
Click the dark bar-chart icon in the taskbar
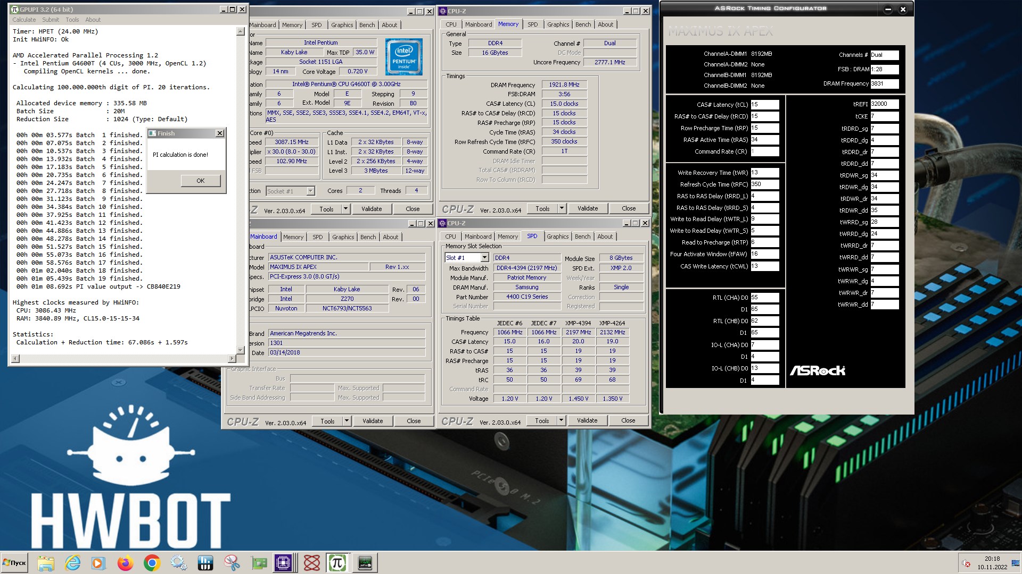point(205,563)
